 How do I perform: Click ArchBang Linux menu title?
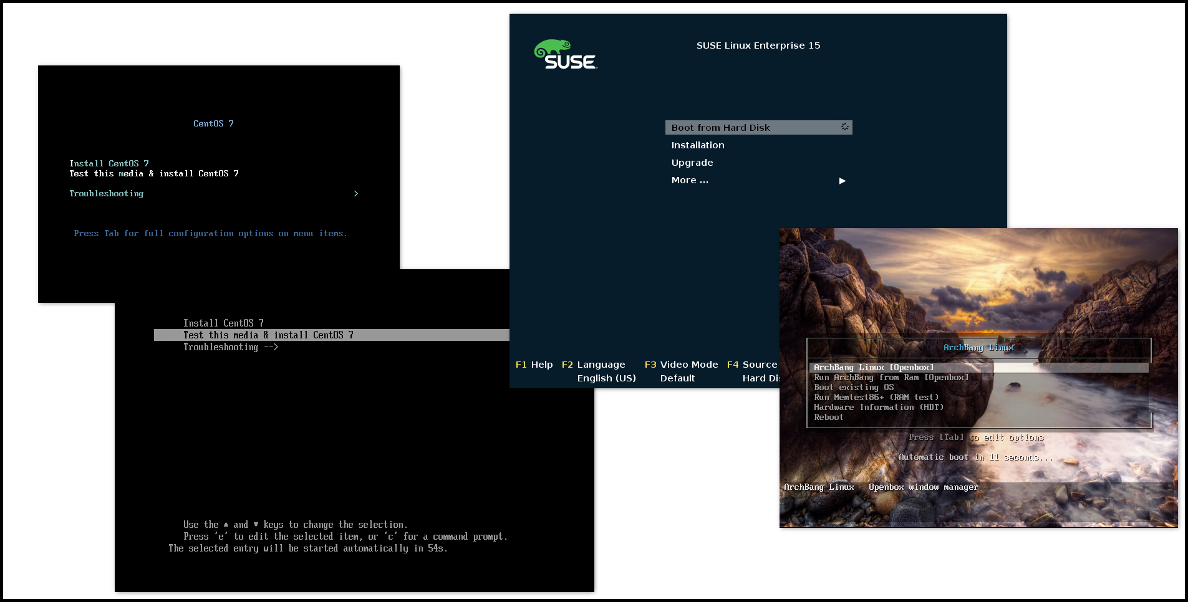(978, 348)
